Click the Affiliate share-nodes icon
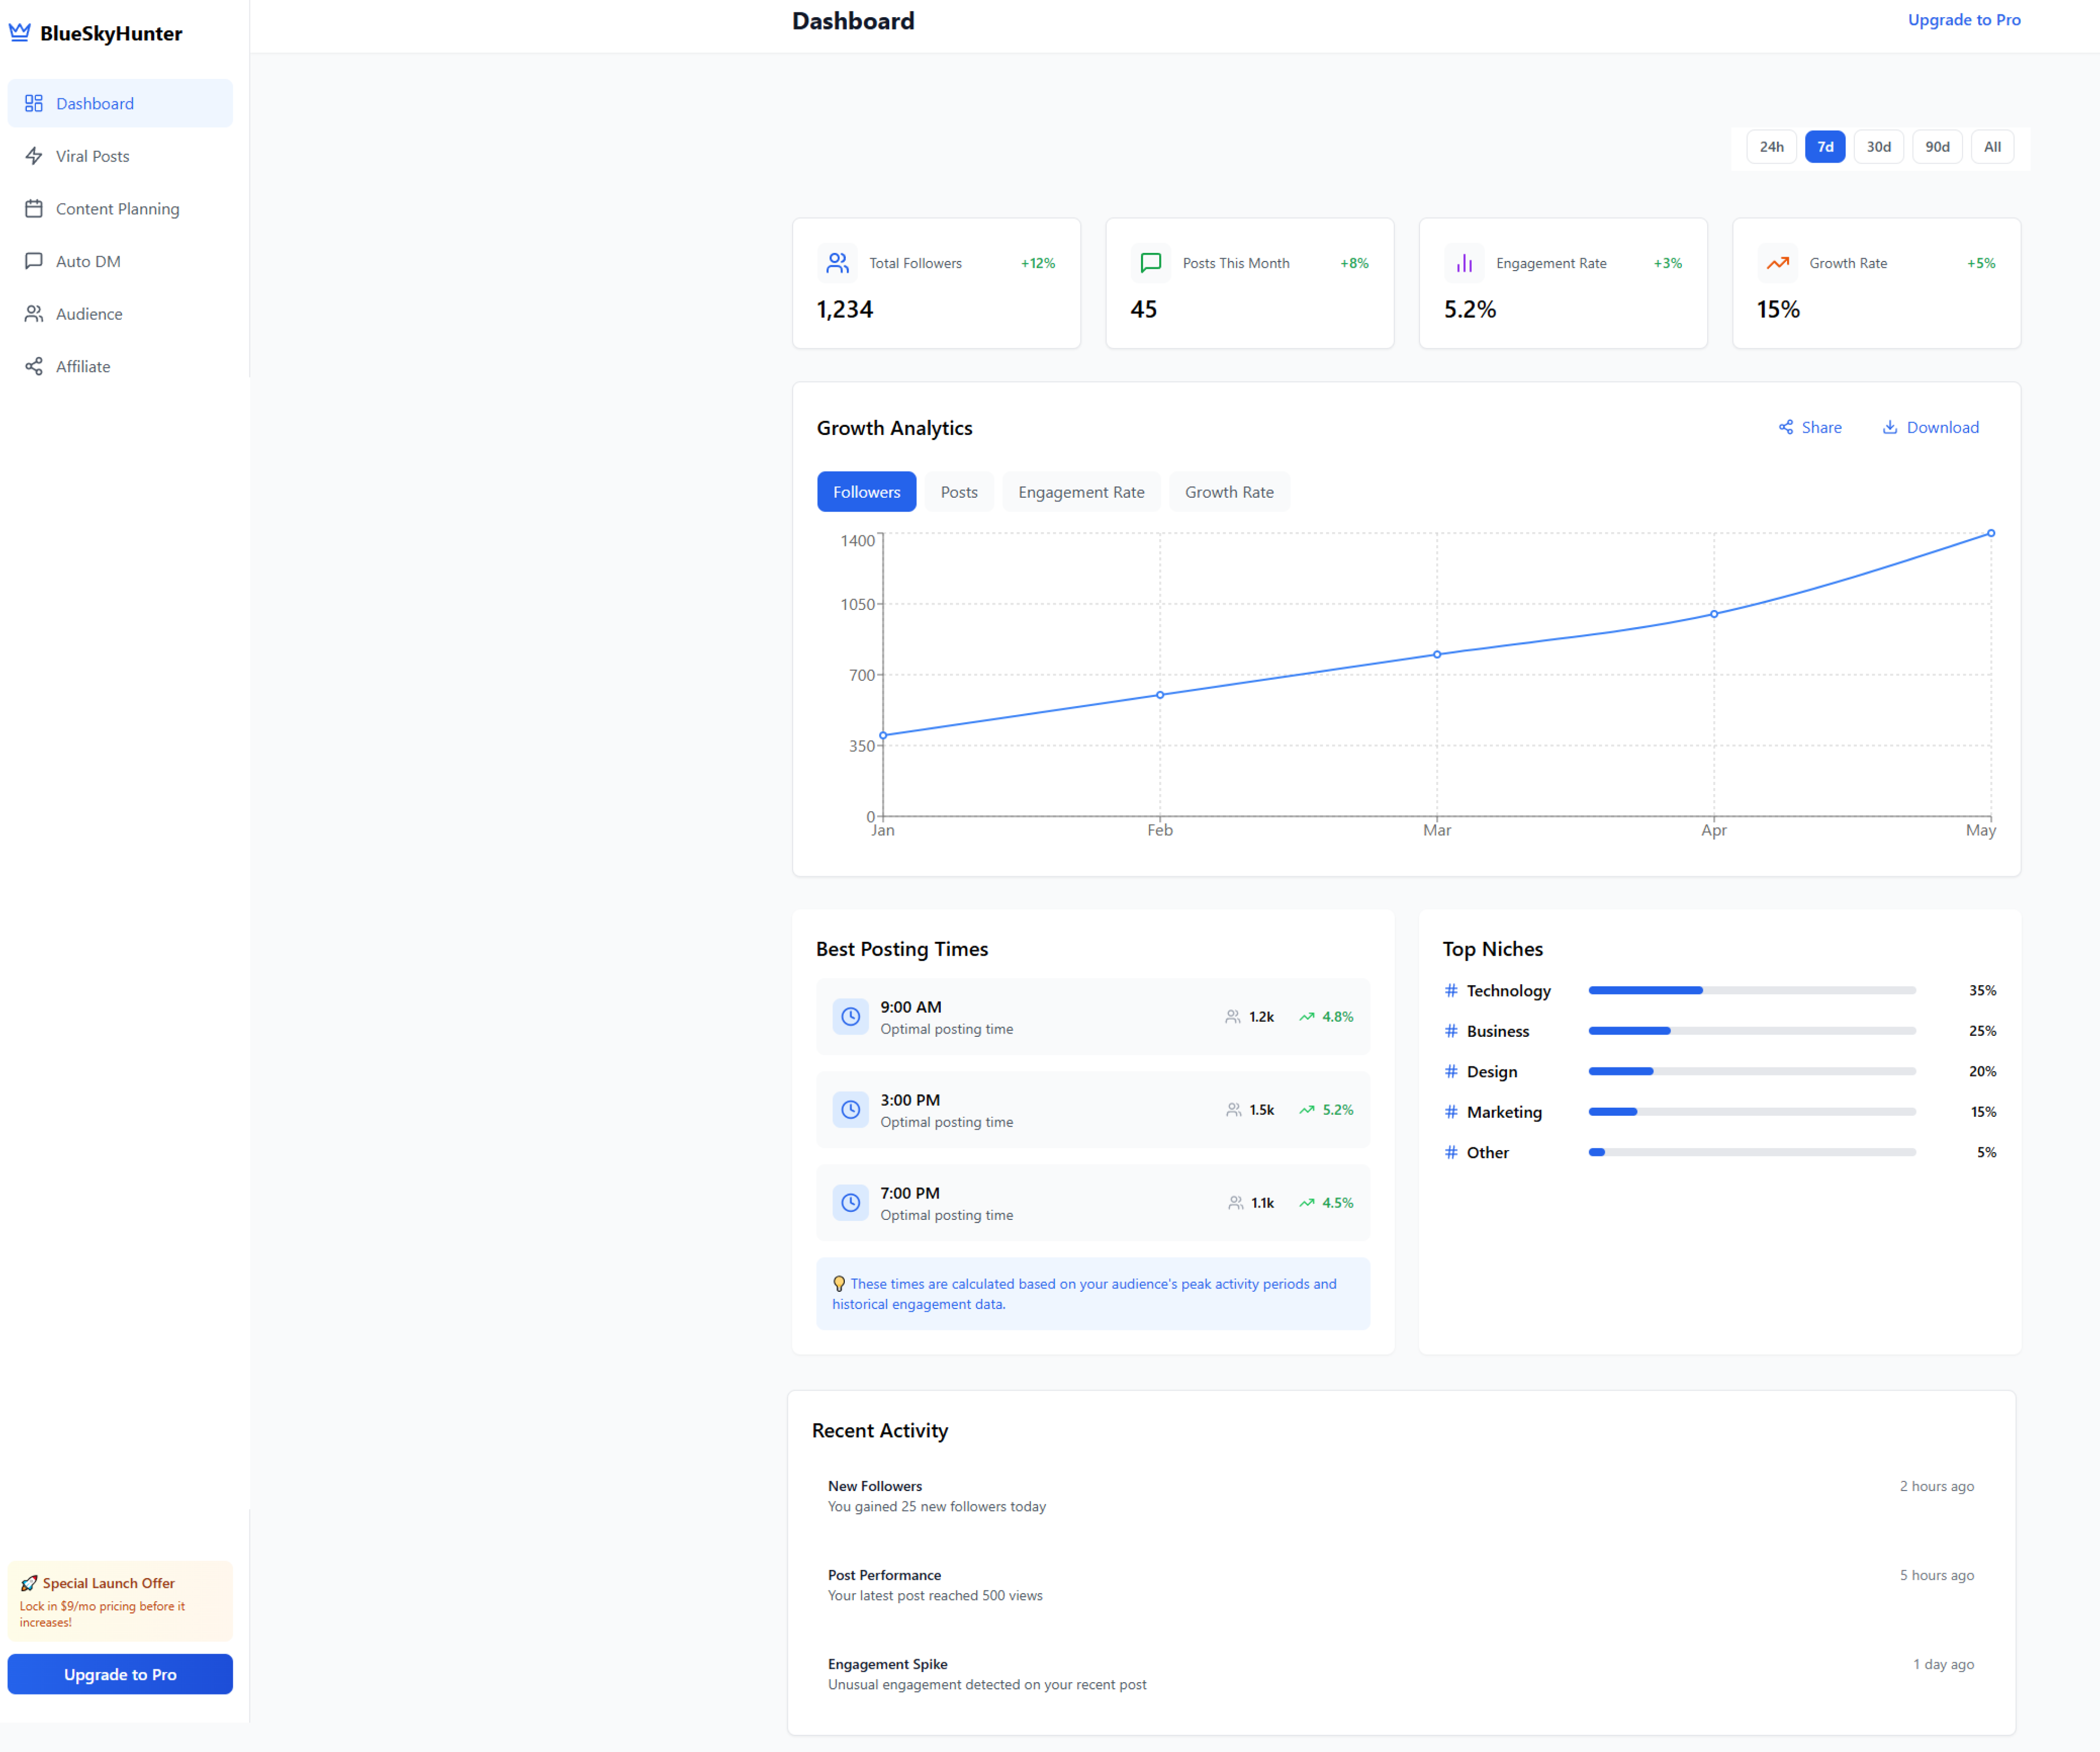The image size is (2100, 1752). (x=34, y=366)
